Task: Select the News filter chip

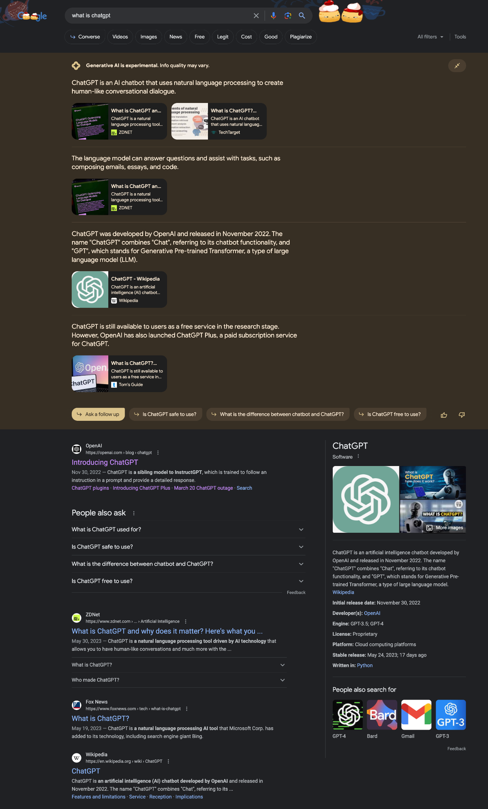Action: click(x=176, y=37)
